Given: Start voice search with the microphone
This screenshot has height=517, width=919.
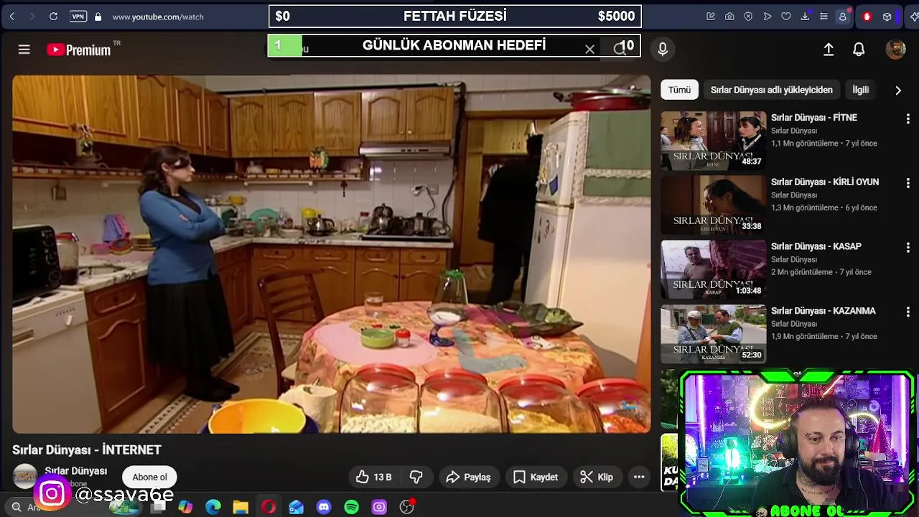Looking at the screenshot, I should [663, 49].
